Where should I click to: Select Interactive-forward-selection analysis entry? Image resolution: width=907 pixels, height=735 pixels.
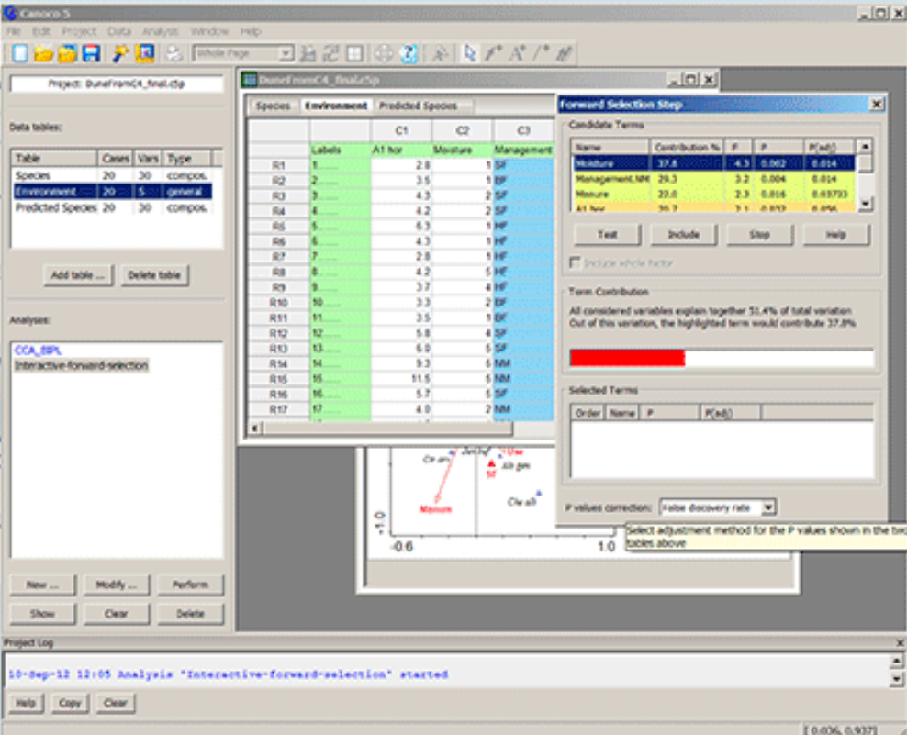(x=81, y=365)
